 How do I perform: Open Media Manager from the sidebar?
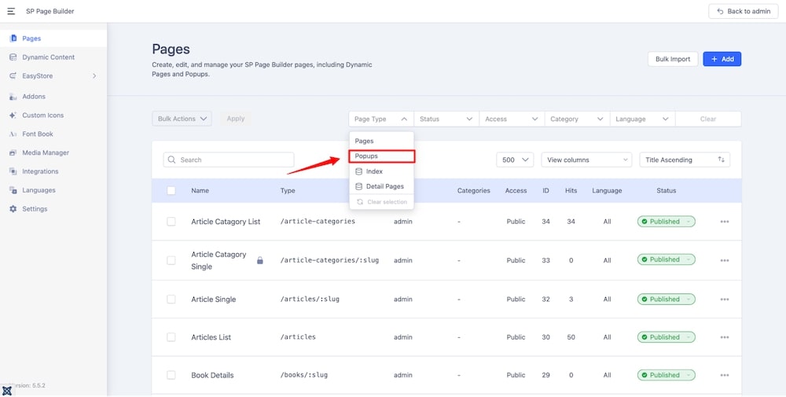click(x=45, y=153)
